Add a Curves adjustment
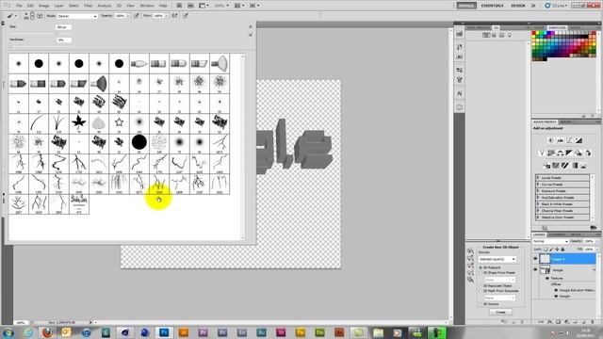 point(569,140)
